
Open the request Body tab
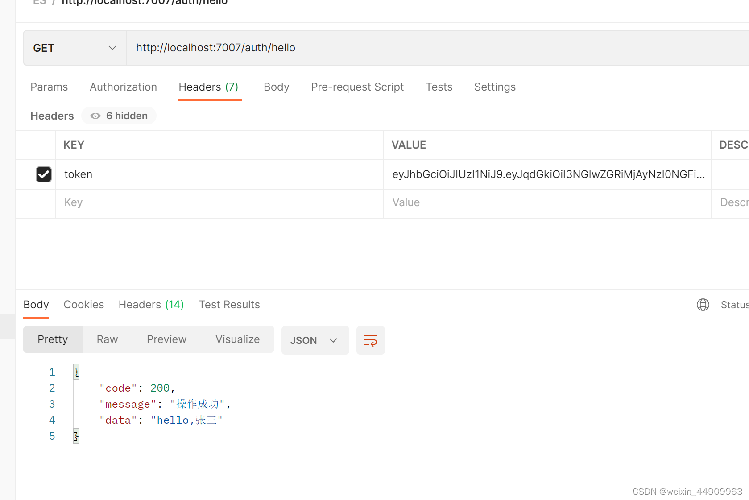(277, 87)
